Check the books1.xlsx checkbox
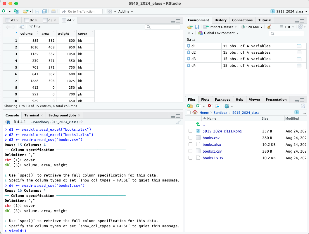 190,158
